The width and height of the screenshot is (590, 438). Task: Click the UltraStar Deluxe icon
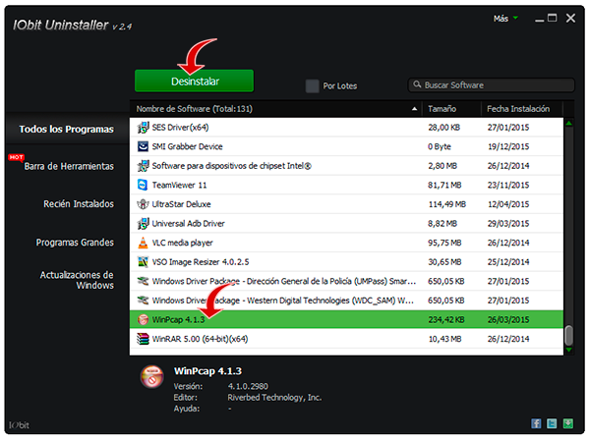point(143,204)
